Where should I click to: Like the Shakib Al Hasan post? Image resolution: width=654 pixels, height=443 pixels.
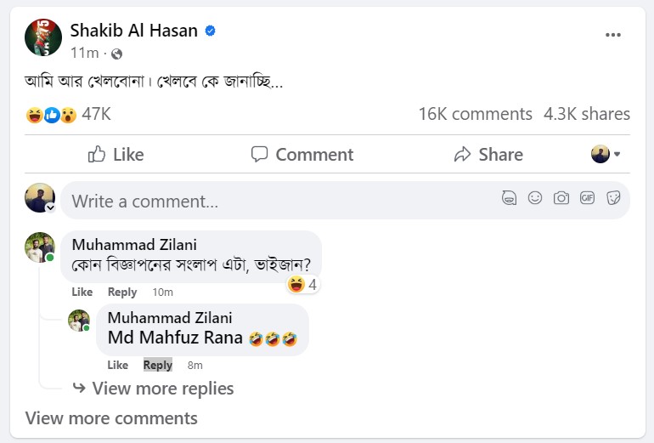click(116, 155)
